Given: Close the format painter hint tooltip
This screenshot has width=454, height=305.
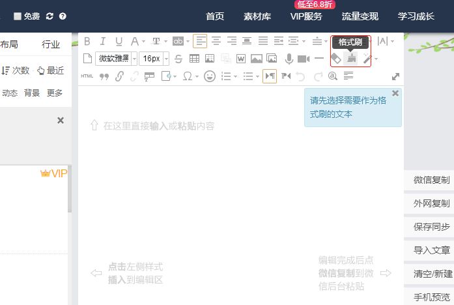Looking at the screenshot, I should 395,93.
